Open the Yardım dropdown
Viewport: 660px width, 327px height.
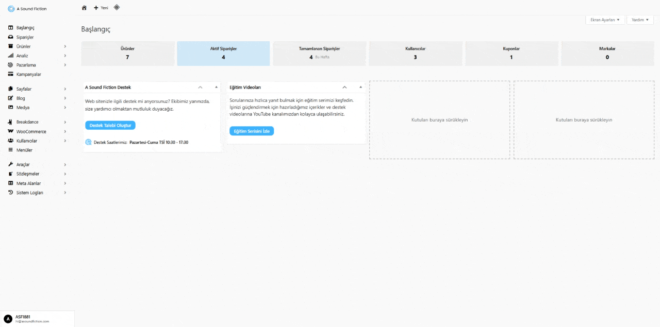639,20
